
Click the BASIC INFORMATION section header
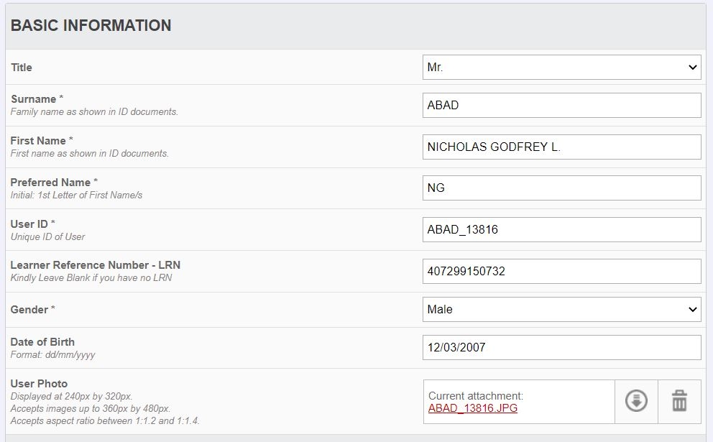pos(91,25)
